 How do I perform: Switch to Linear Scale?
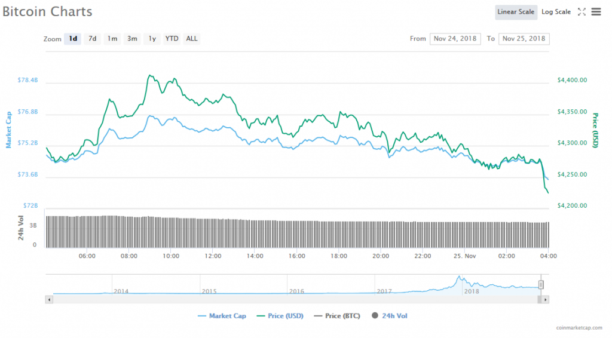515,12
